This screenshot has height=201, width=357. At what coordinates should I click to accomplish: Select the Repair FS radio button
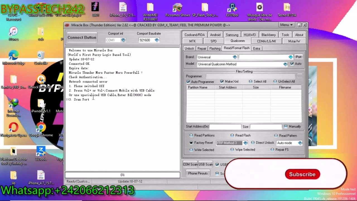tap(272, 150)
